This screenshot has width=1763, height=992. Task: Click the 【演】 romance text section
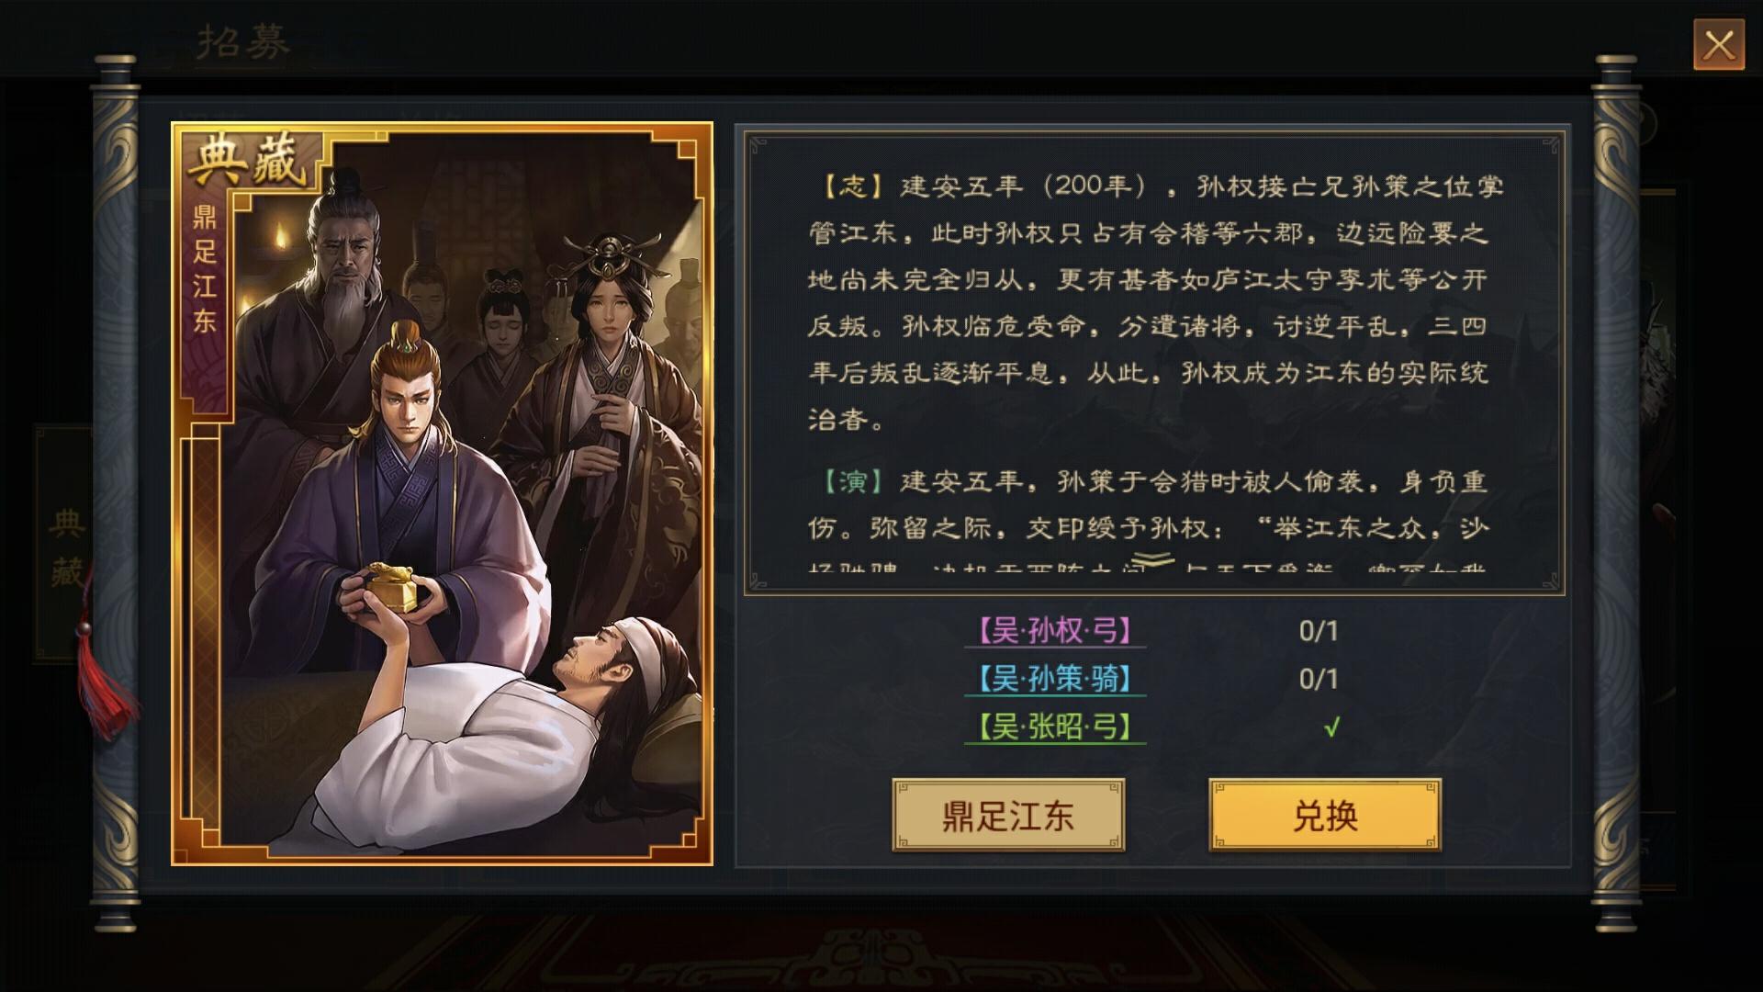coord(1153,519)
